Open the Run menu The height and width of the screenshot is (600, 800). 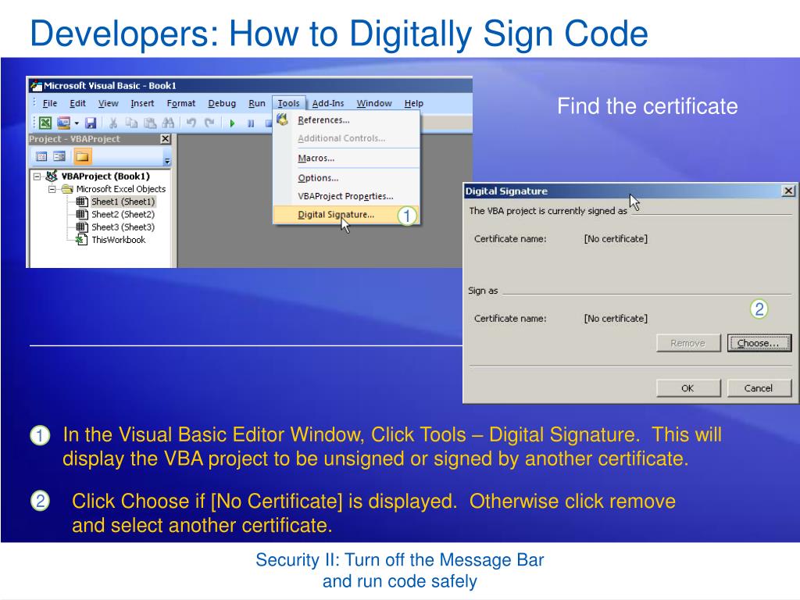(x=256, y=103)
